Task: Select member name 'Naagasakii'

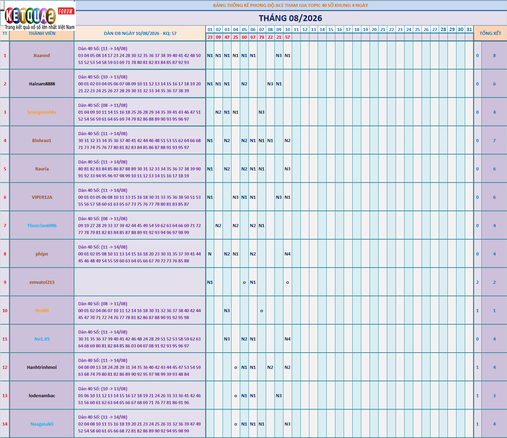Action: (42, 424)
